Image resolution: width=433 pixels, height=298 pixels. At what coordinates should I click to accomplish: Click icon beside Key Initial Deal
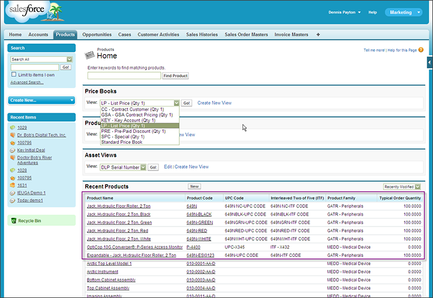click(x=13, y=150)
